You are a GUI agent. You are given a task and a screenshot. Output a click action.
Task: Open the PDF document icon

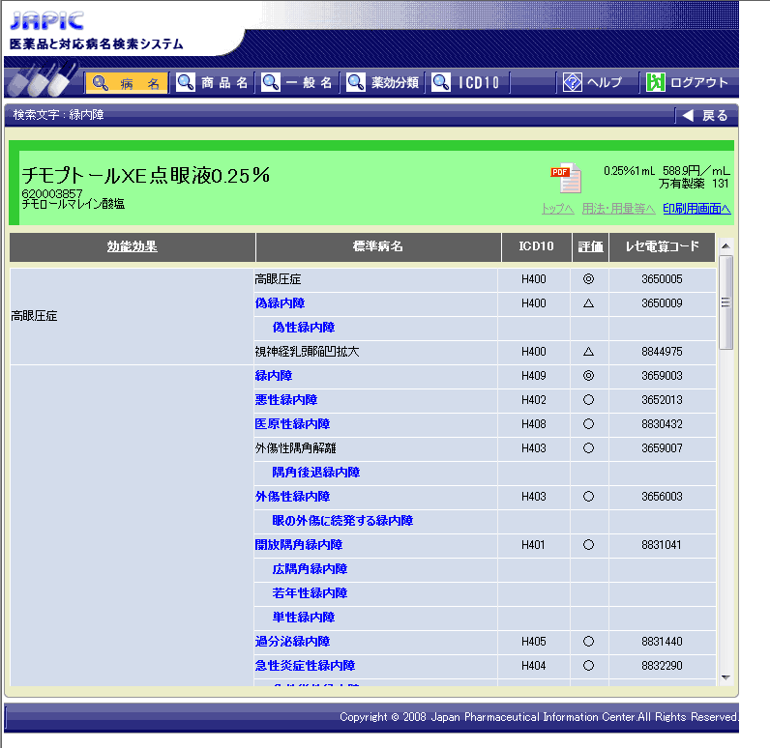(566, 178)
